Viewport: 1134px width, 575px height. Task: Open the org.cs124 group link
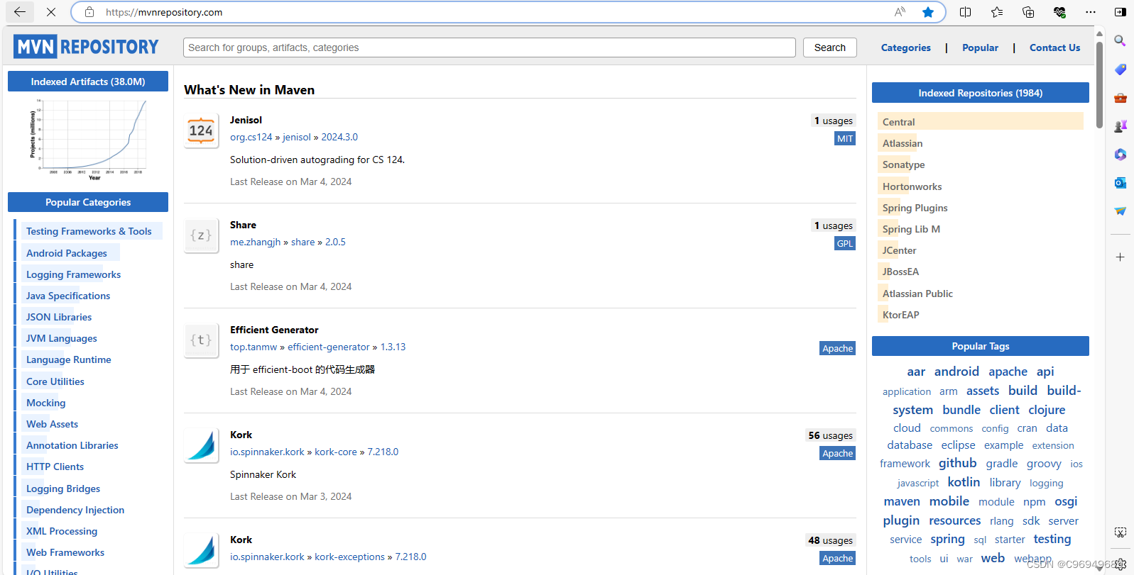[x=251, y=137]
